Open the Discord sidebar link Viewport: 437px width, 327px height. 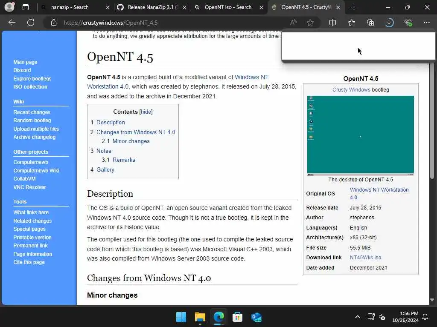click(22, 70)
